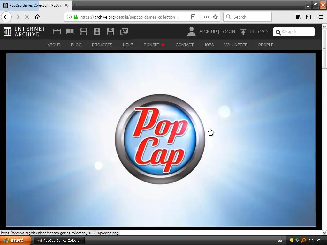Open the PROJECTS menu item
The width and height of the screenshot is (327, 245).
click(x=102, y=45)
